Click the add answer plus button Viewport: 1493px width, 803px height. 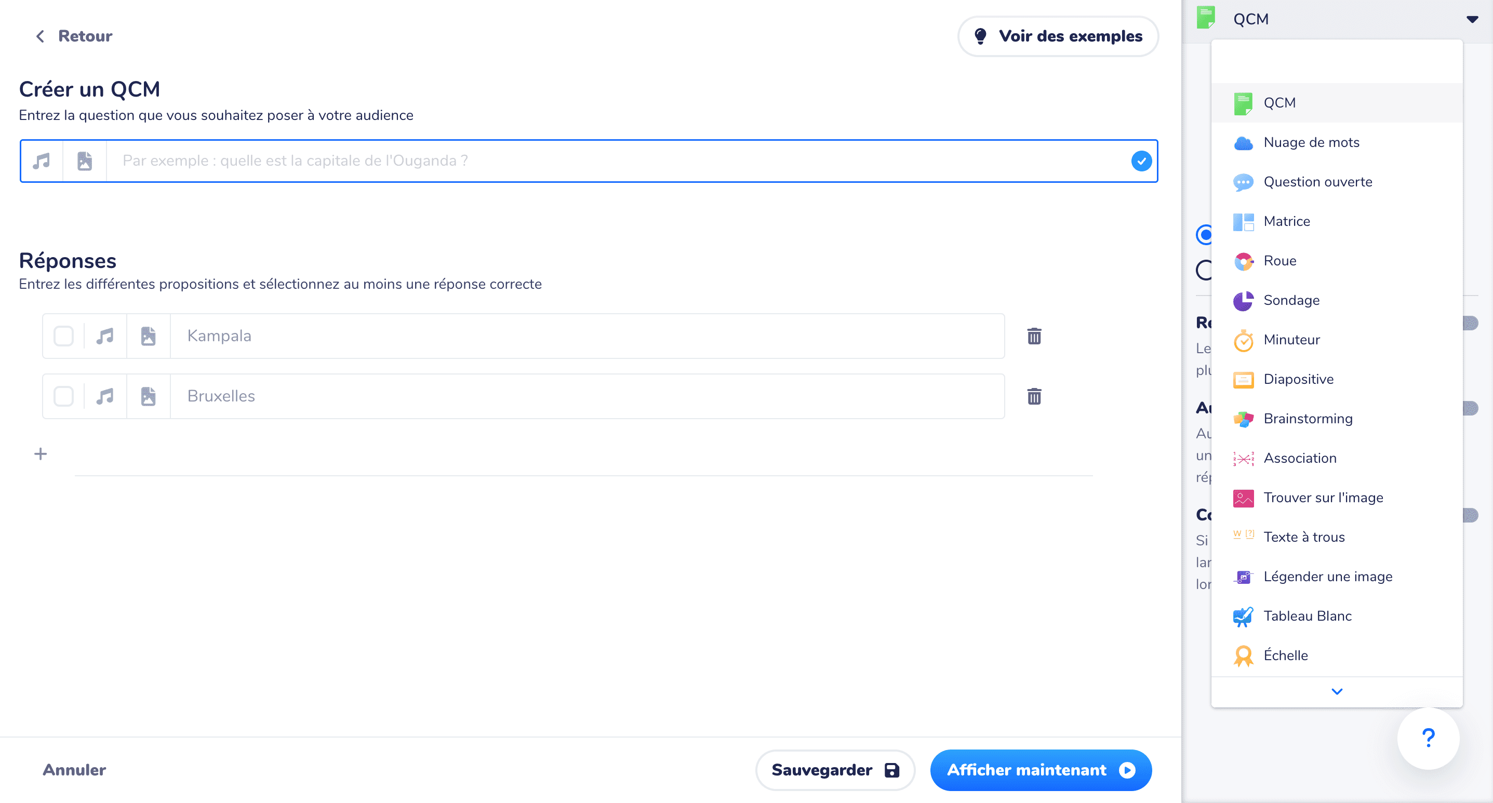[x=41, y=454]
